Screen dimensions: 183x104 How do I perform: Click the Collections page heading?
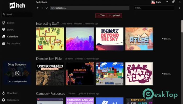[x=41, y=2]
